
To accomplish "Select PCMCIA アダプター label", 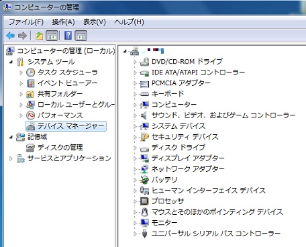I will pos(181,83).
